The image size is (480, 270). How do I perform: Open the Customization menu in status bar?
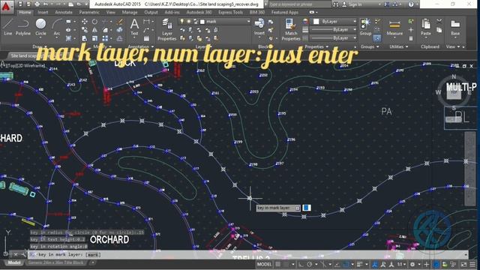tap(473, 264)
